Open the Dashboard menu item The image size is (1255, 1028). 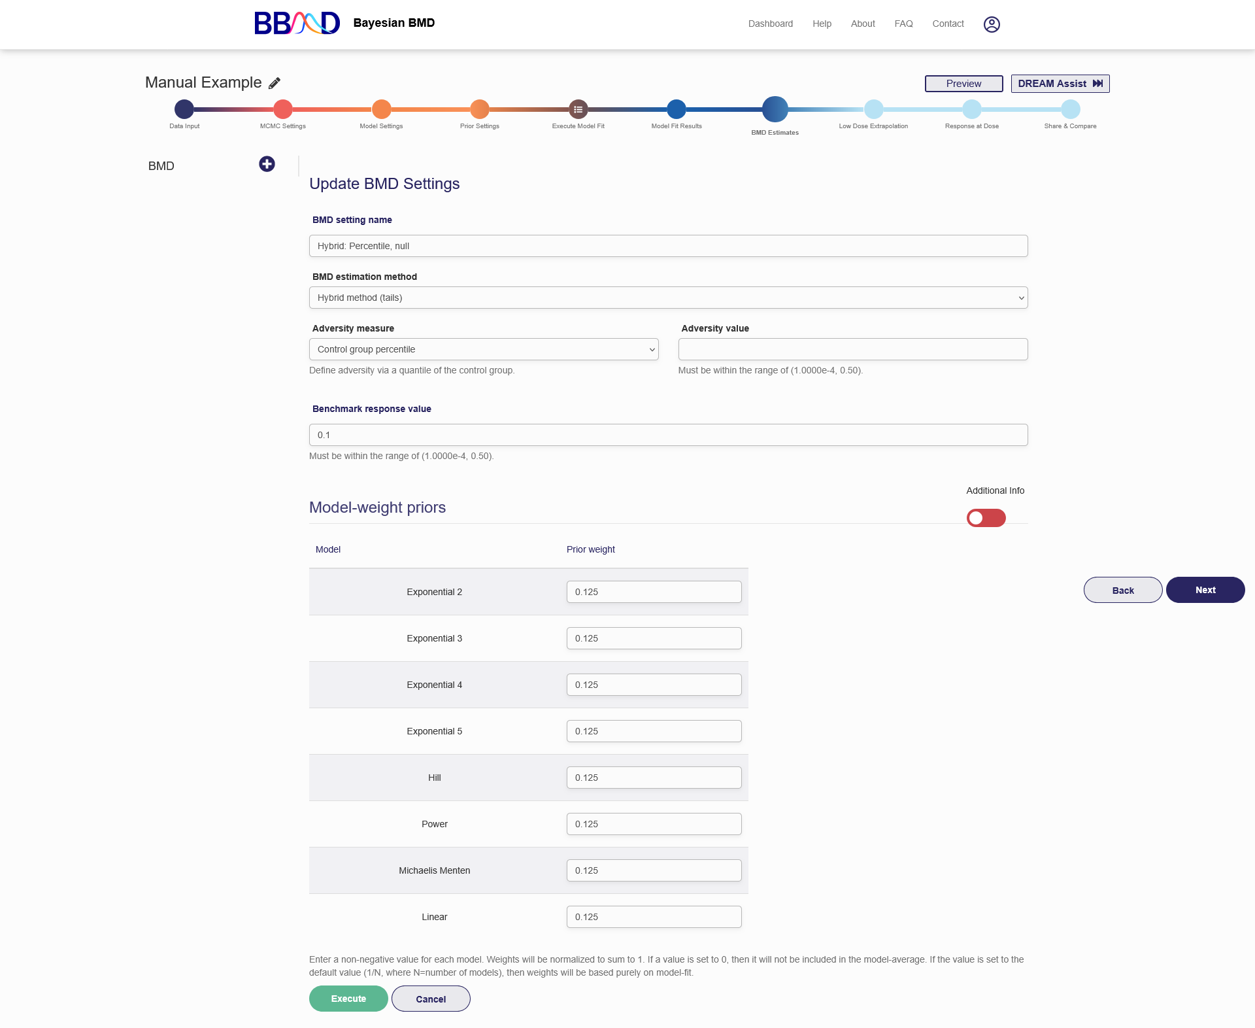770,24
